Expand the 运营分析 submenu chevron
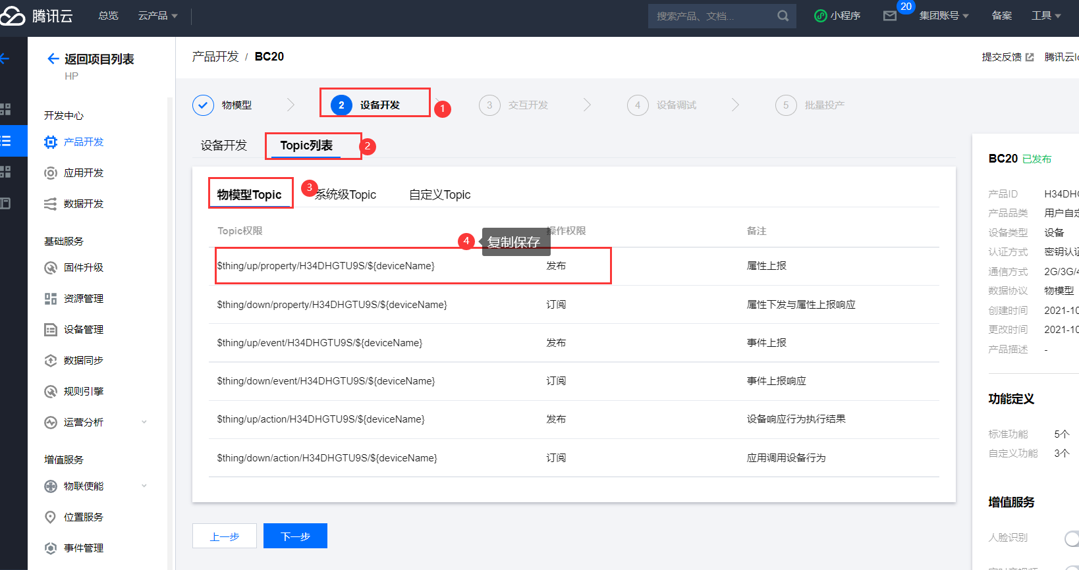Viewport: 1079px width, 570px height. click(144, 422)
